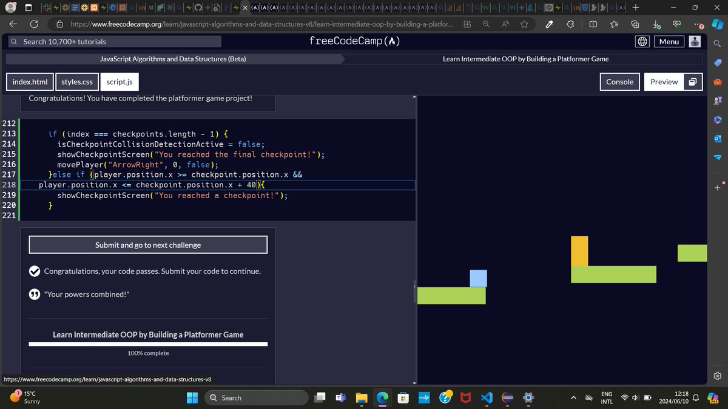This screenshot has width=728, height=409.
Task: Open the zoom control in the address bar
Action: click(x=487, y=24)
